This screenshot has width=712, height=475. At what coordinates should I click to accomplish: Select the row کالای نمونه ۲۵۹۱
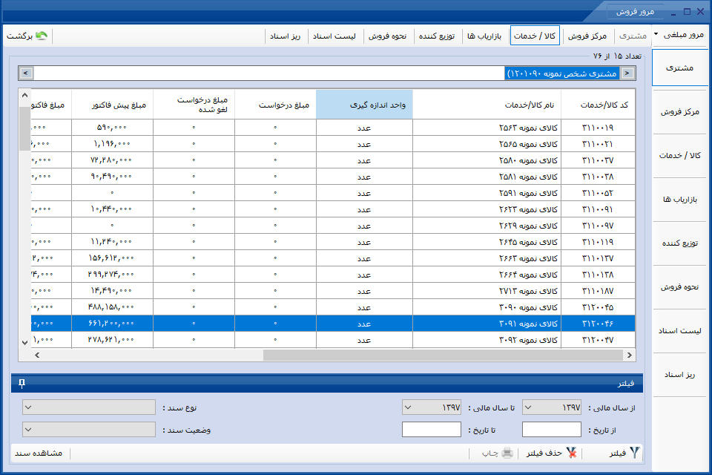(333, 193)
